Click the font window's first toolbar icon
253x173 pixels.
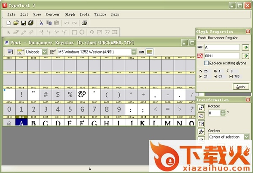pos(10,52)
